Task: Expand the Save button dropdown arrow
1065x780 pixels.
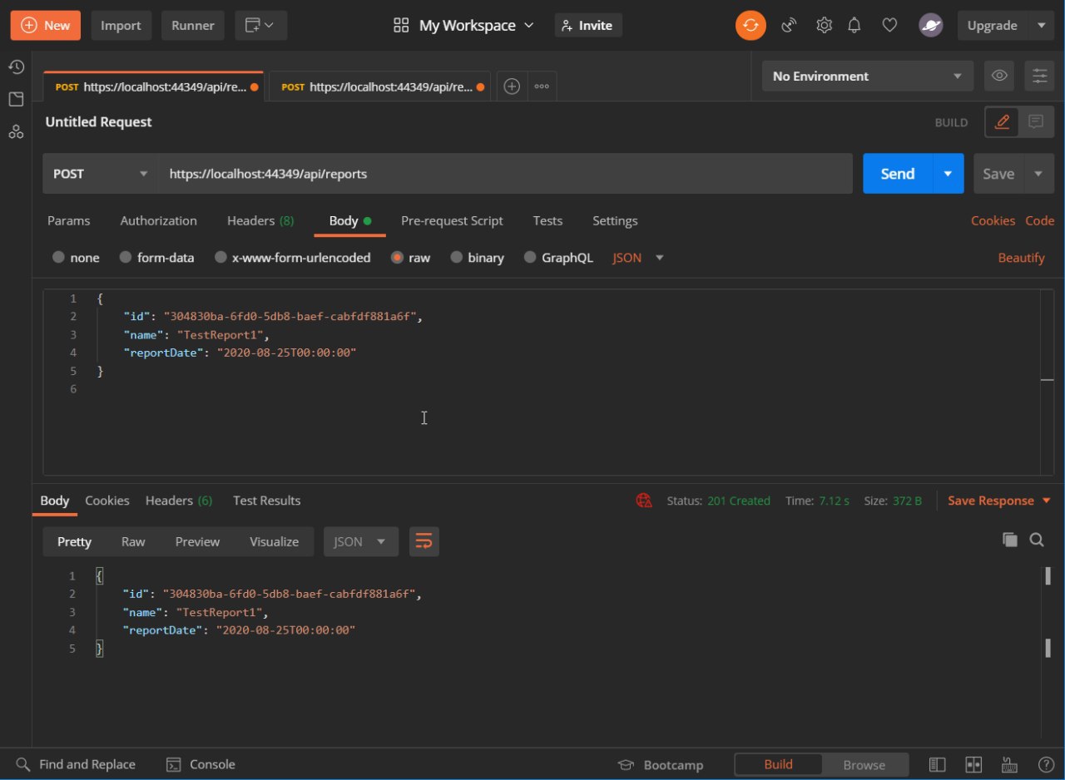Action: [x=1038, y=174]
